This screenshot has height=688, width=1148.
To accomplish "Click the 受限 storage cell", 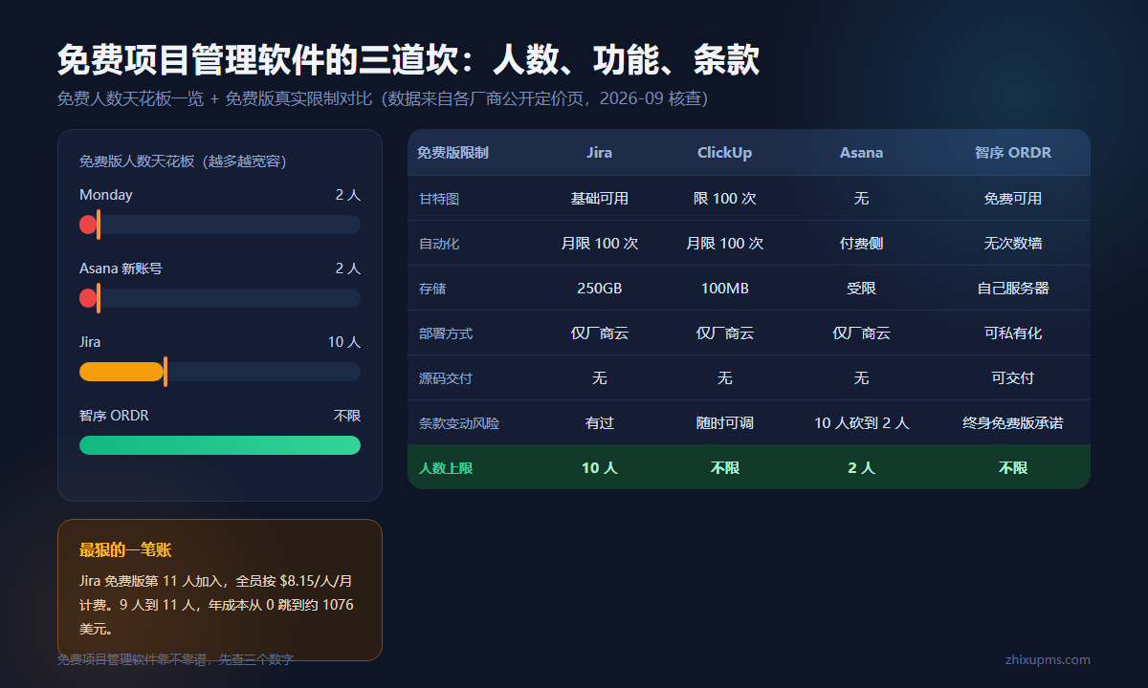I will (x=862, y=289).
